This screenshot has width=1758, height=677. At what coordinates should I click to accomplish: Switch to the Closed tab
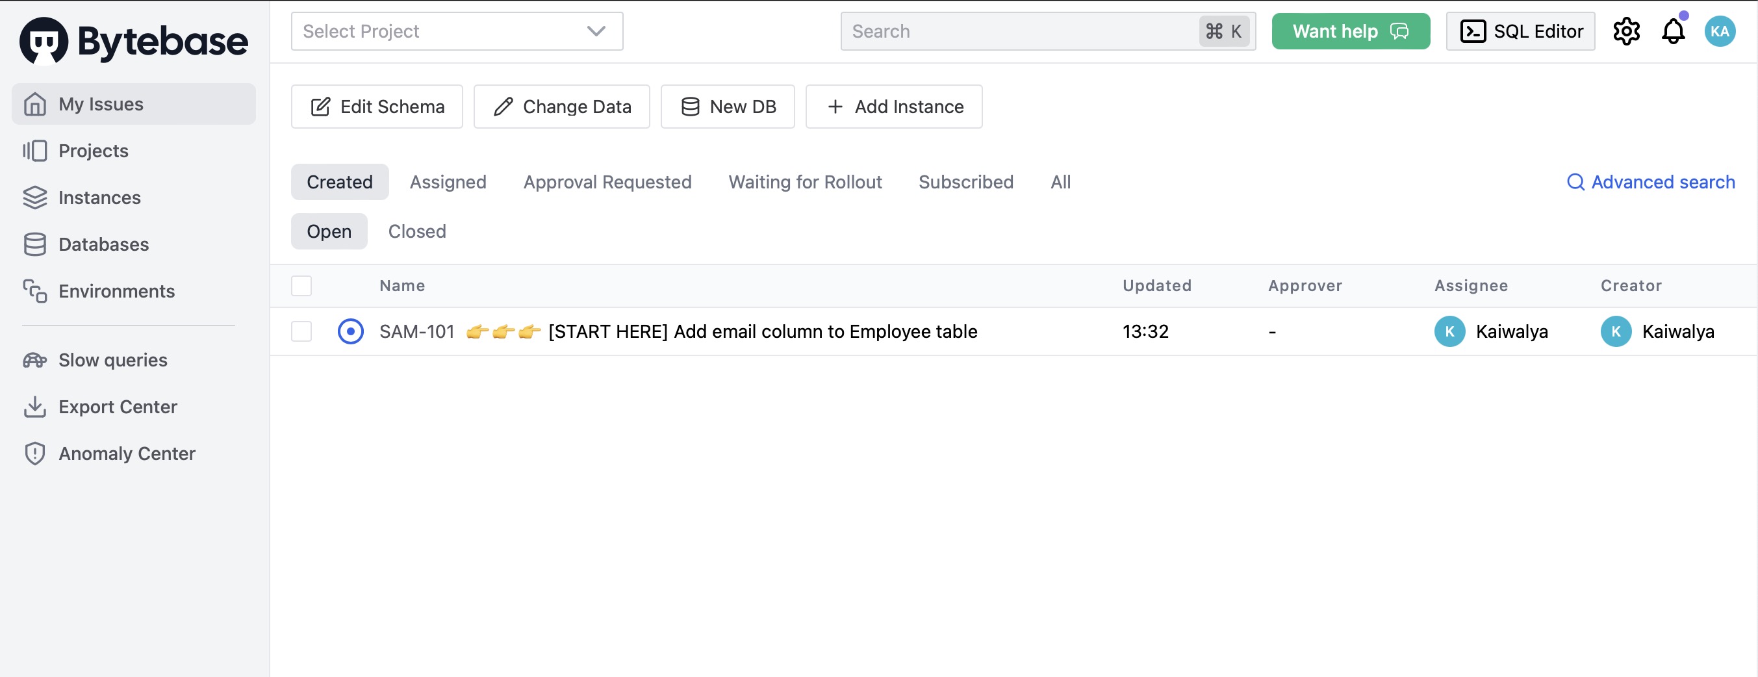[x=416, y=231]
